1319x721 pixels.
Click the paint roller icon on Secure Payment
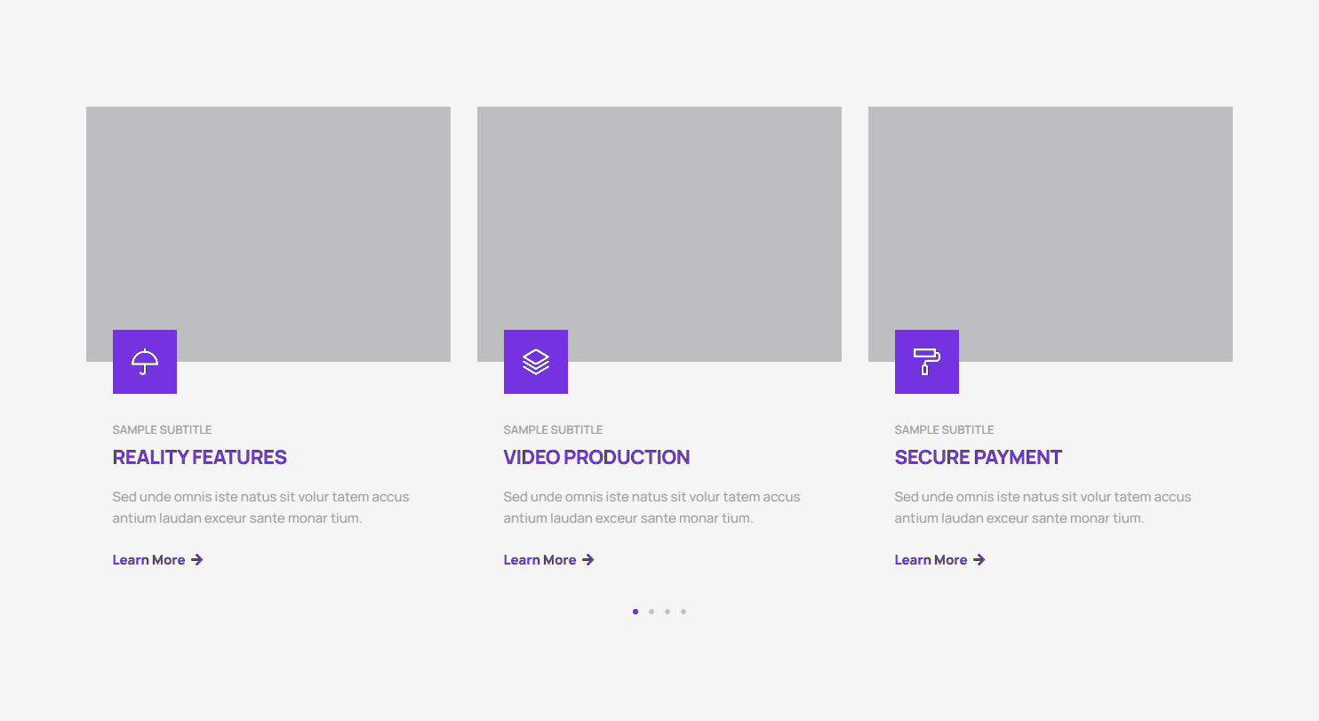(927, 362)
